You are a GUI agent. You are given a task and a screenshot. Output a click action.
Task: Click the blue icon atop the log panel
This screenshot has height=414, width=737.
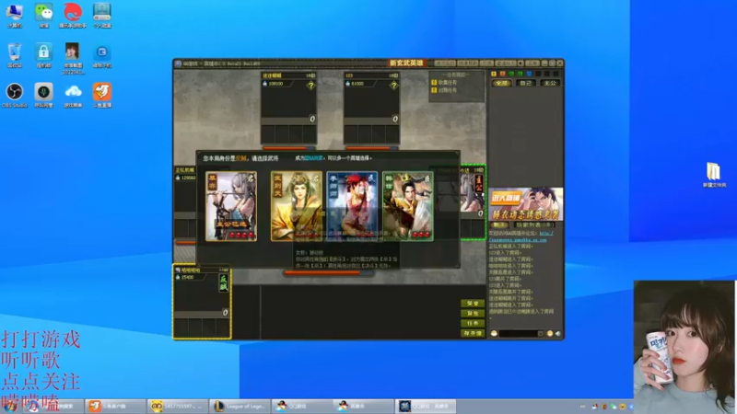529,74
